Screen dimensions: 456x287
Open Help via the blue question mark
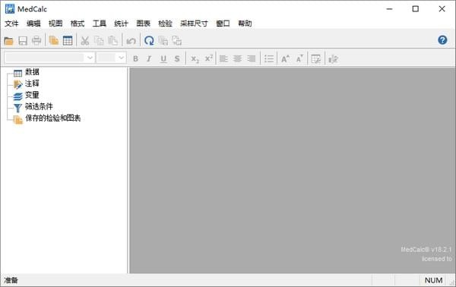[x=442, y=40]
